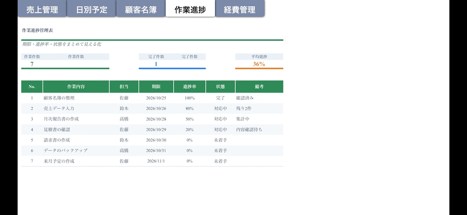
Task: Click 担当 高橋 in the データのバックアップ row
Action: click(124, 151)
